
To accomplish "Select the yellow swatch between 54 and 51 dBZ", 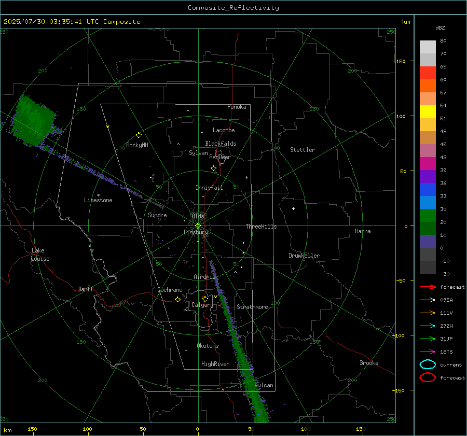I will [x=428, y=112].
